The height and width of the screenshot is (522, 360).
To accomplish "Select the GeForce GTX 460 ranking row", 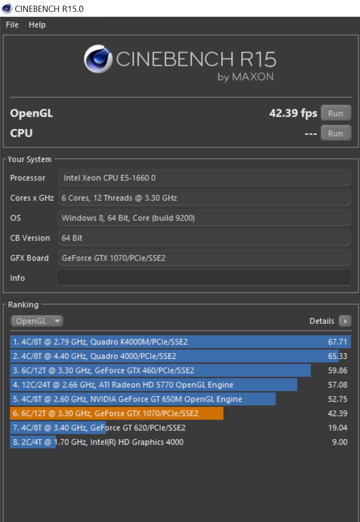I will pyautogui.click(x=180, y=370).
